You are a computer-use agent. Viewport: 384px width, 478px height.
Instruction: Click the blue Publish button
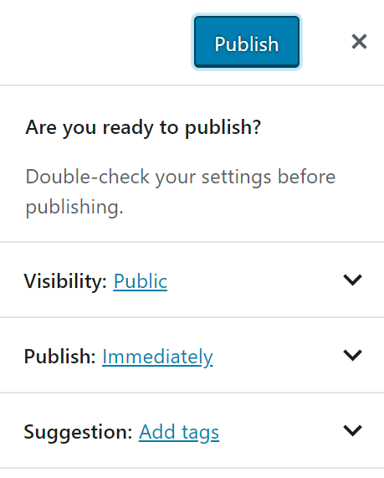(247, 42)
